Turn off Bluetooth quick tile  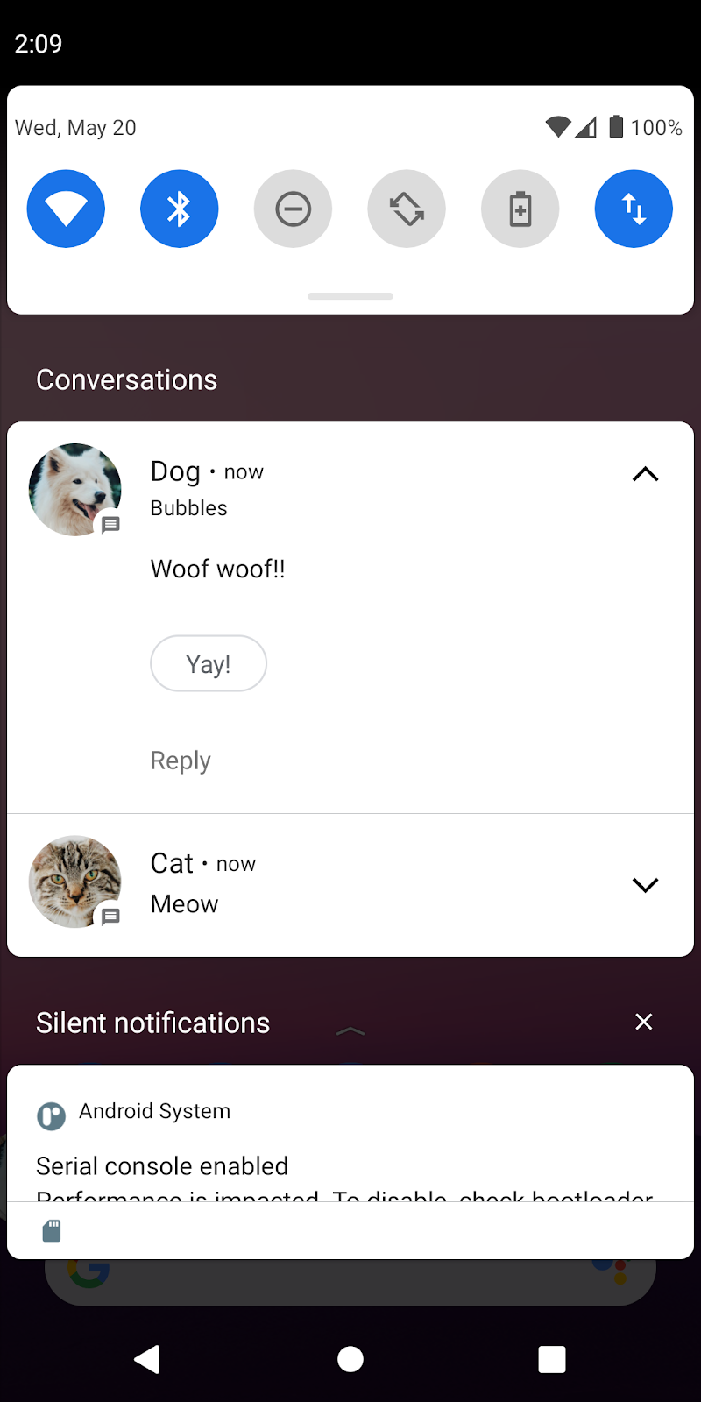pos(179,209)
